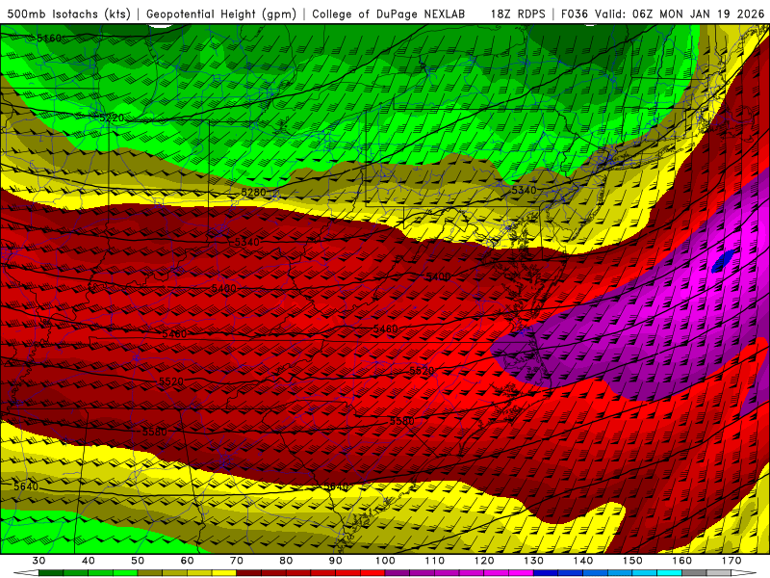Click the dark maroon colorbar segment under 70
This screenshot has width=770, height=578.
click(248, 573)
